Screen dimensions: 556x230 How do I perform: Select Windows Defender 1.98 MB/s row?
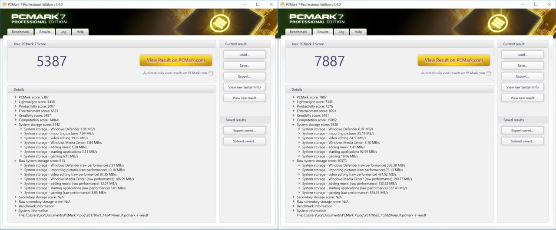[60, 129]
